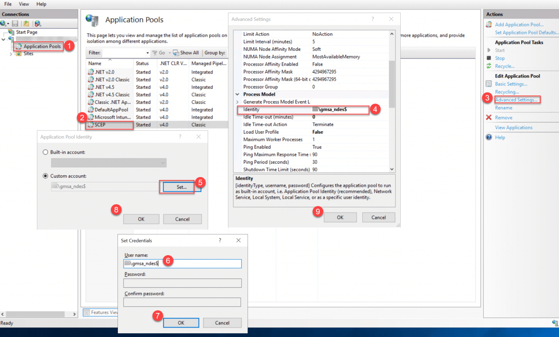Collapse the Process Model section

click(x=237, y=94)
